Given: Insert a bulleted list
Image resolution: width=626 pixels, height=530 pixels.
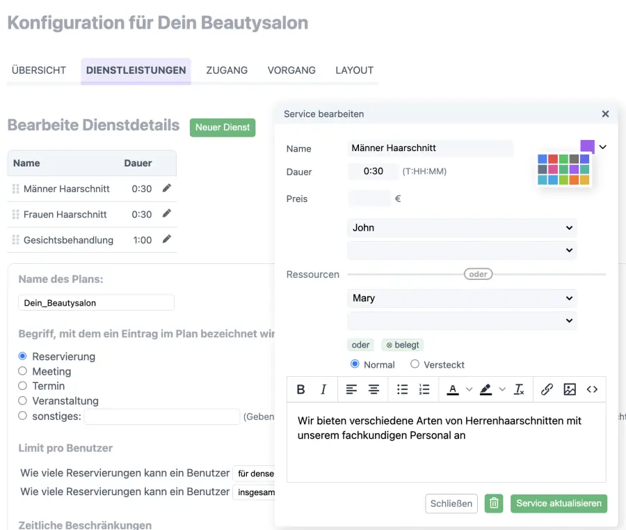Looking at the screenshot, I should (402, 389).
